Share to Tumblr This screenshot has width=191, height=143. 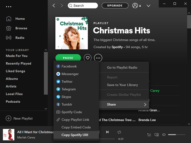pyautogui.click(x=76, y=105)
